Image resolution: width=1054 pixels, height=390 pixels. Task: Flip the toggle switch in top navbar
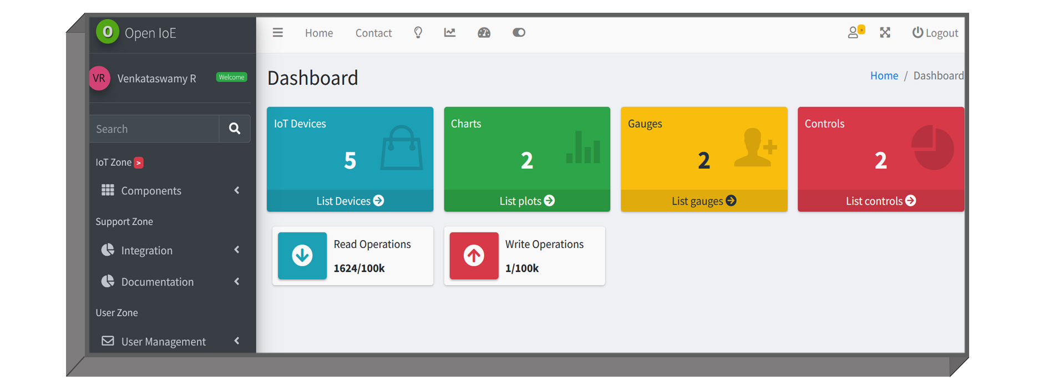tap(519, 33)
